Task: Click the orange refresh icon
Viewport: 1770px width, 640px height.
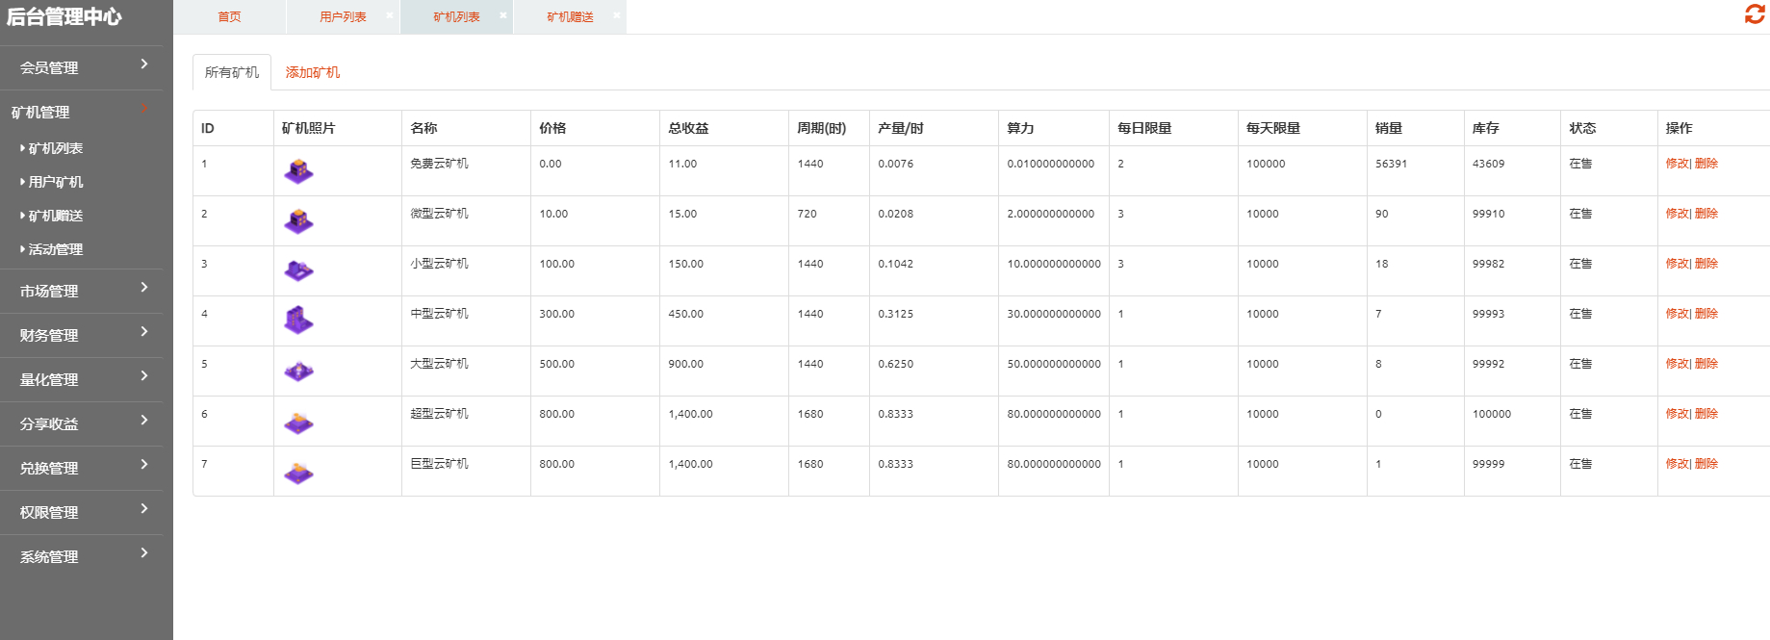Action: (1754, 14)
